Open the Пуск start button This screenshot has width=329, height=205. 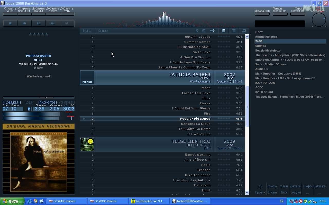[x=12, y=201]
